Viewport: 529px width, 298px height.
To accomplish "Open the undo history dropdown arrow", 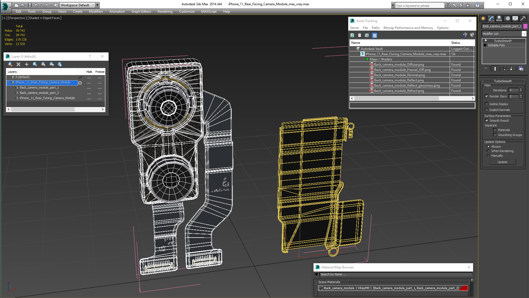I will [x=41, y=5].
